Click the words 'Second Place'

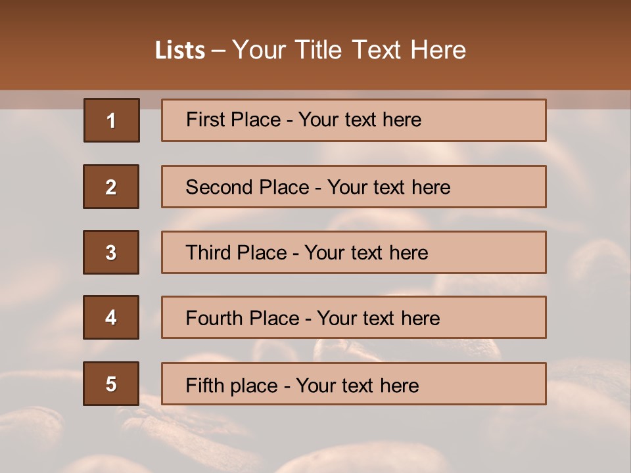[248, 187]
